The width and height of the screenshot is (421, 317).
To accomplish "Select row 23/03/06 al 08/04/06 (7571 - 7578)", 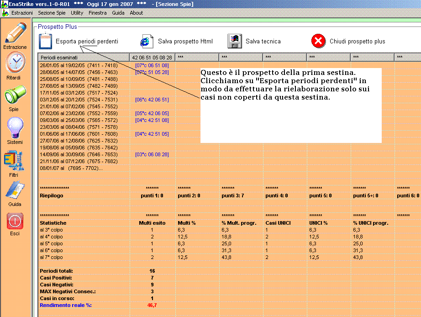I will pyautogui.click(x=79, y=127).
